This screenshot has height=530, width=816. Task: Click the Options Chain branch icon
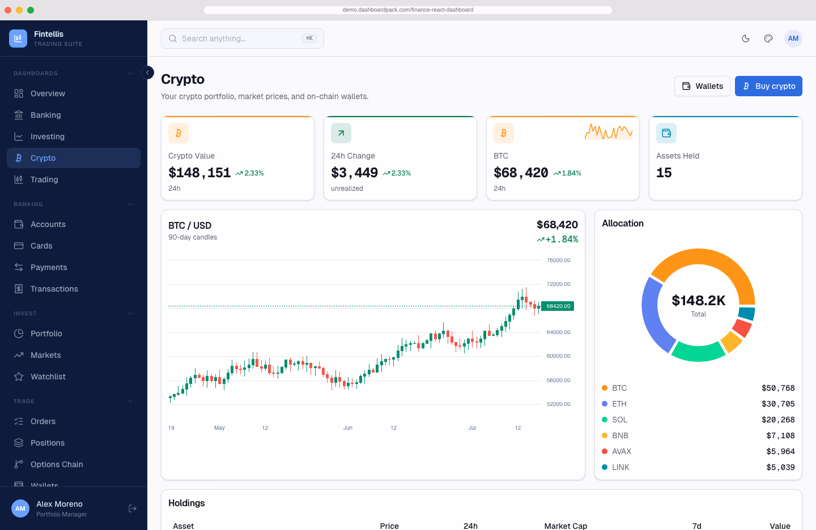point(19,464)
